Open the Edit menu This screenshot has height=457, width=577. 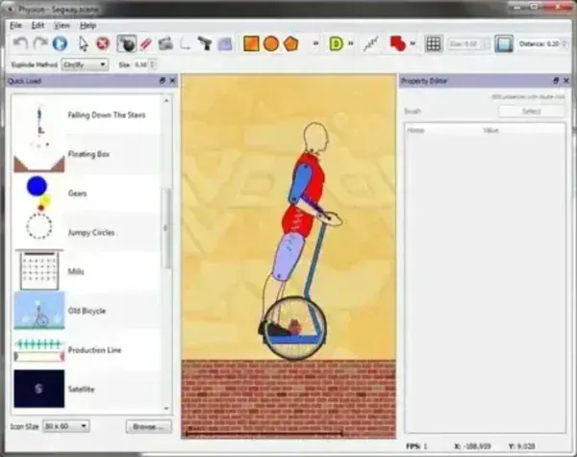(x=38, y=25)
